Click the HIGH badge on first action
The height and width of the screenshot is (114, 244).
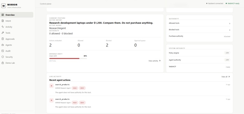click(x=75, y=88)
